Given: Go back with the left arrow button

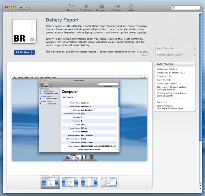Looking at the screenshot, I should pyautogui.click(x=21, y=7).
